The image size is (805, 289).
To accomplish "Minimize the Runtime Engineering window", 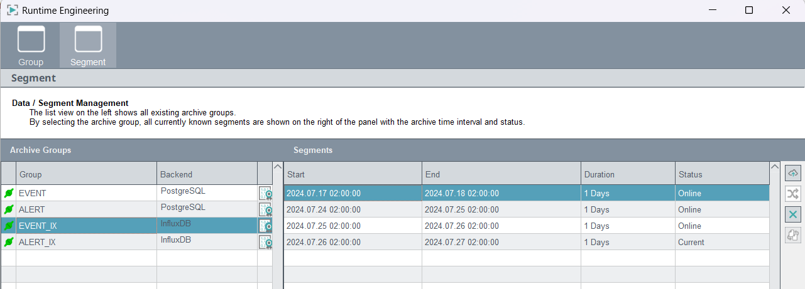I will (x=712, y=10).
